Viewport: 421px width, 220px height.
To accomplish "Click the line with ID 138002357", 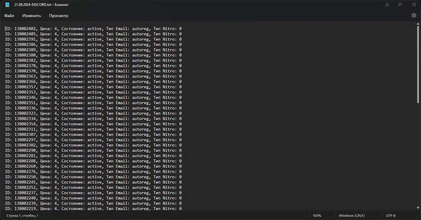I will pyautogui.click(x=93, y=87).
